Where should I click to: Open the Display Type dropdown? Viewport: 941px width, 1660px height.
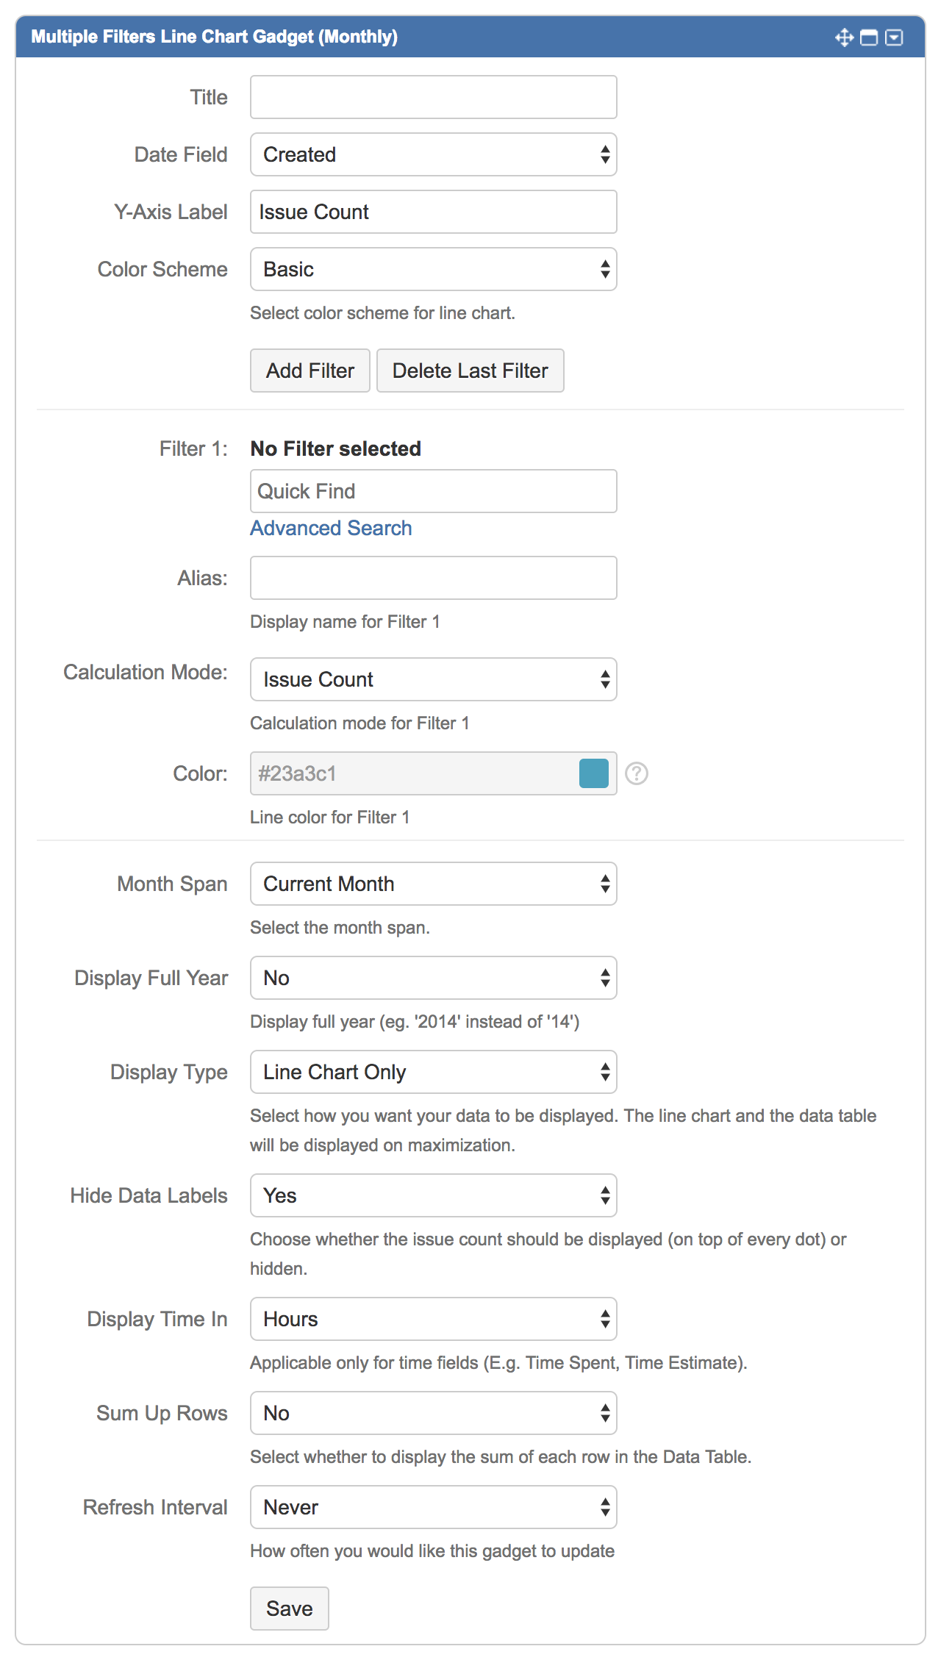tap(433, 1072)
